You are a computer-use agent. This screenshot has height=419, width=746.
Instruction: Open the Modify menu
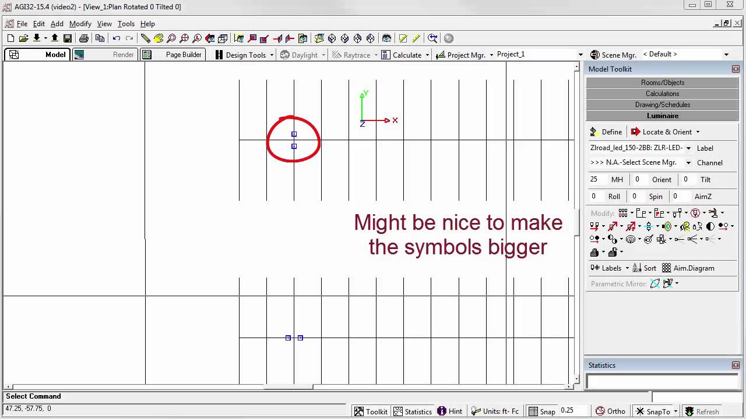(80, 24)
